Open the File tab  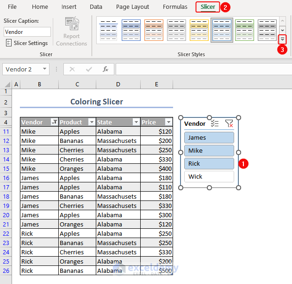pos(12,7)
